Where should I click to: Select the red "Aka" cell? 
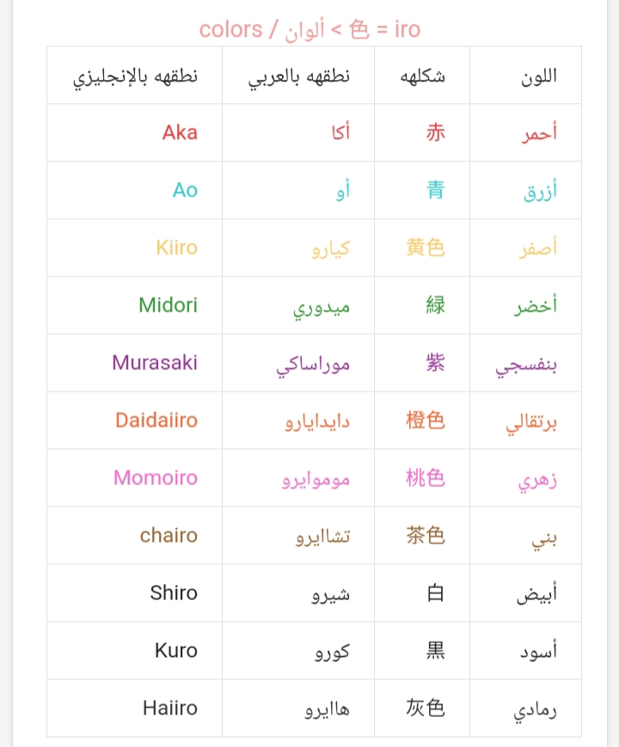pyautogui.click(x=180, y=132)
